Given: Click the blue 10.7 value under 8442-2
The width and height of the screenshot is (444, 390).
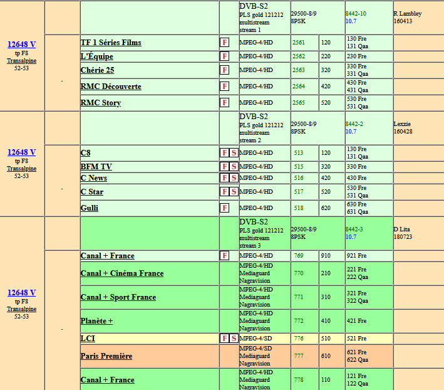Looking at the screenshot, I should [351, 132].
